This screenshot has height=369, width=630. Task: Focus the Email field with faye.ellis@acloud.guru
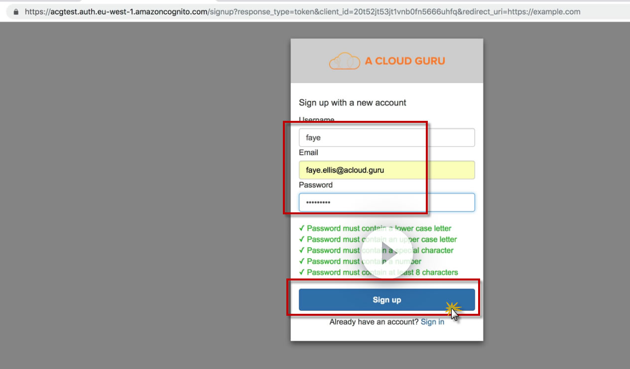pos(386,170)
